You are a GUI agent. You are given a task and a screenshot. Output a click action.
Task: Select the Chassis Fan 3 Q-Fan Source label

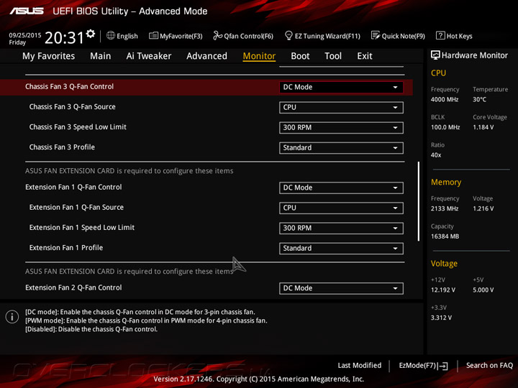(x=73, y=106)
